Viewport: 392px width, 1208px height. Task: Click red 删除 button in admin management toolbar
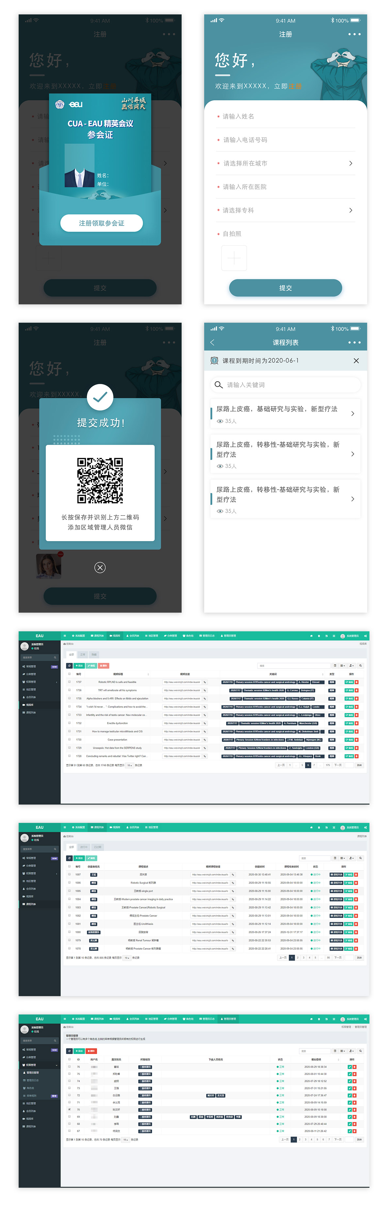91,1051
